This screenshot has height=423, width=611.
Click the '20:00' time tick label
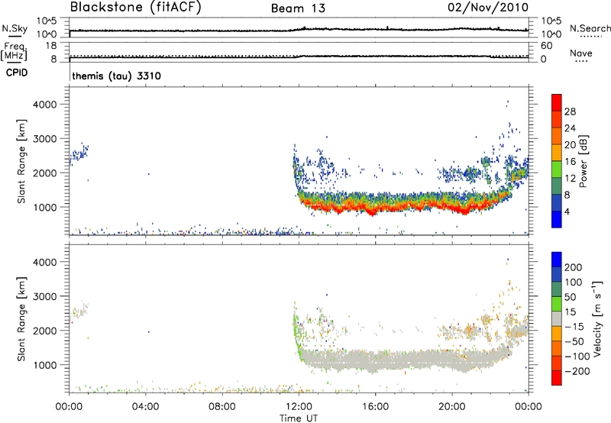click(452, 407)
